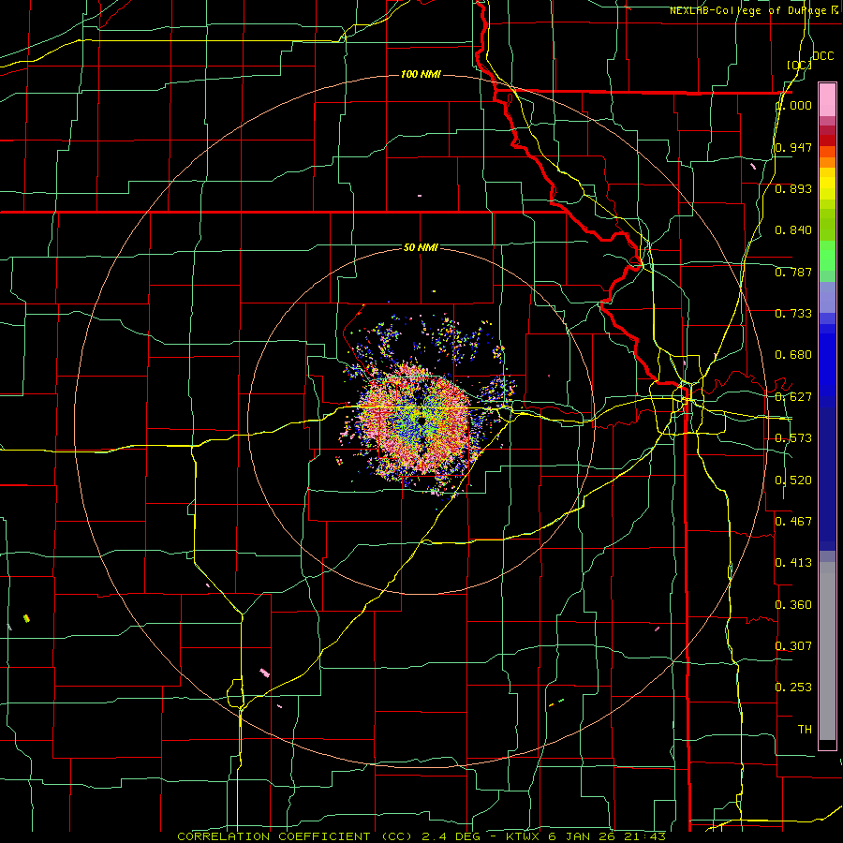
Task: Select the 0.413 scale value
Action: (x=793, y=563)
